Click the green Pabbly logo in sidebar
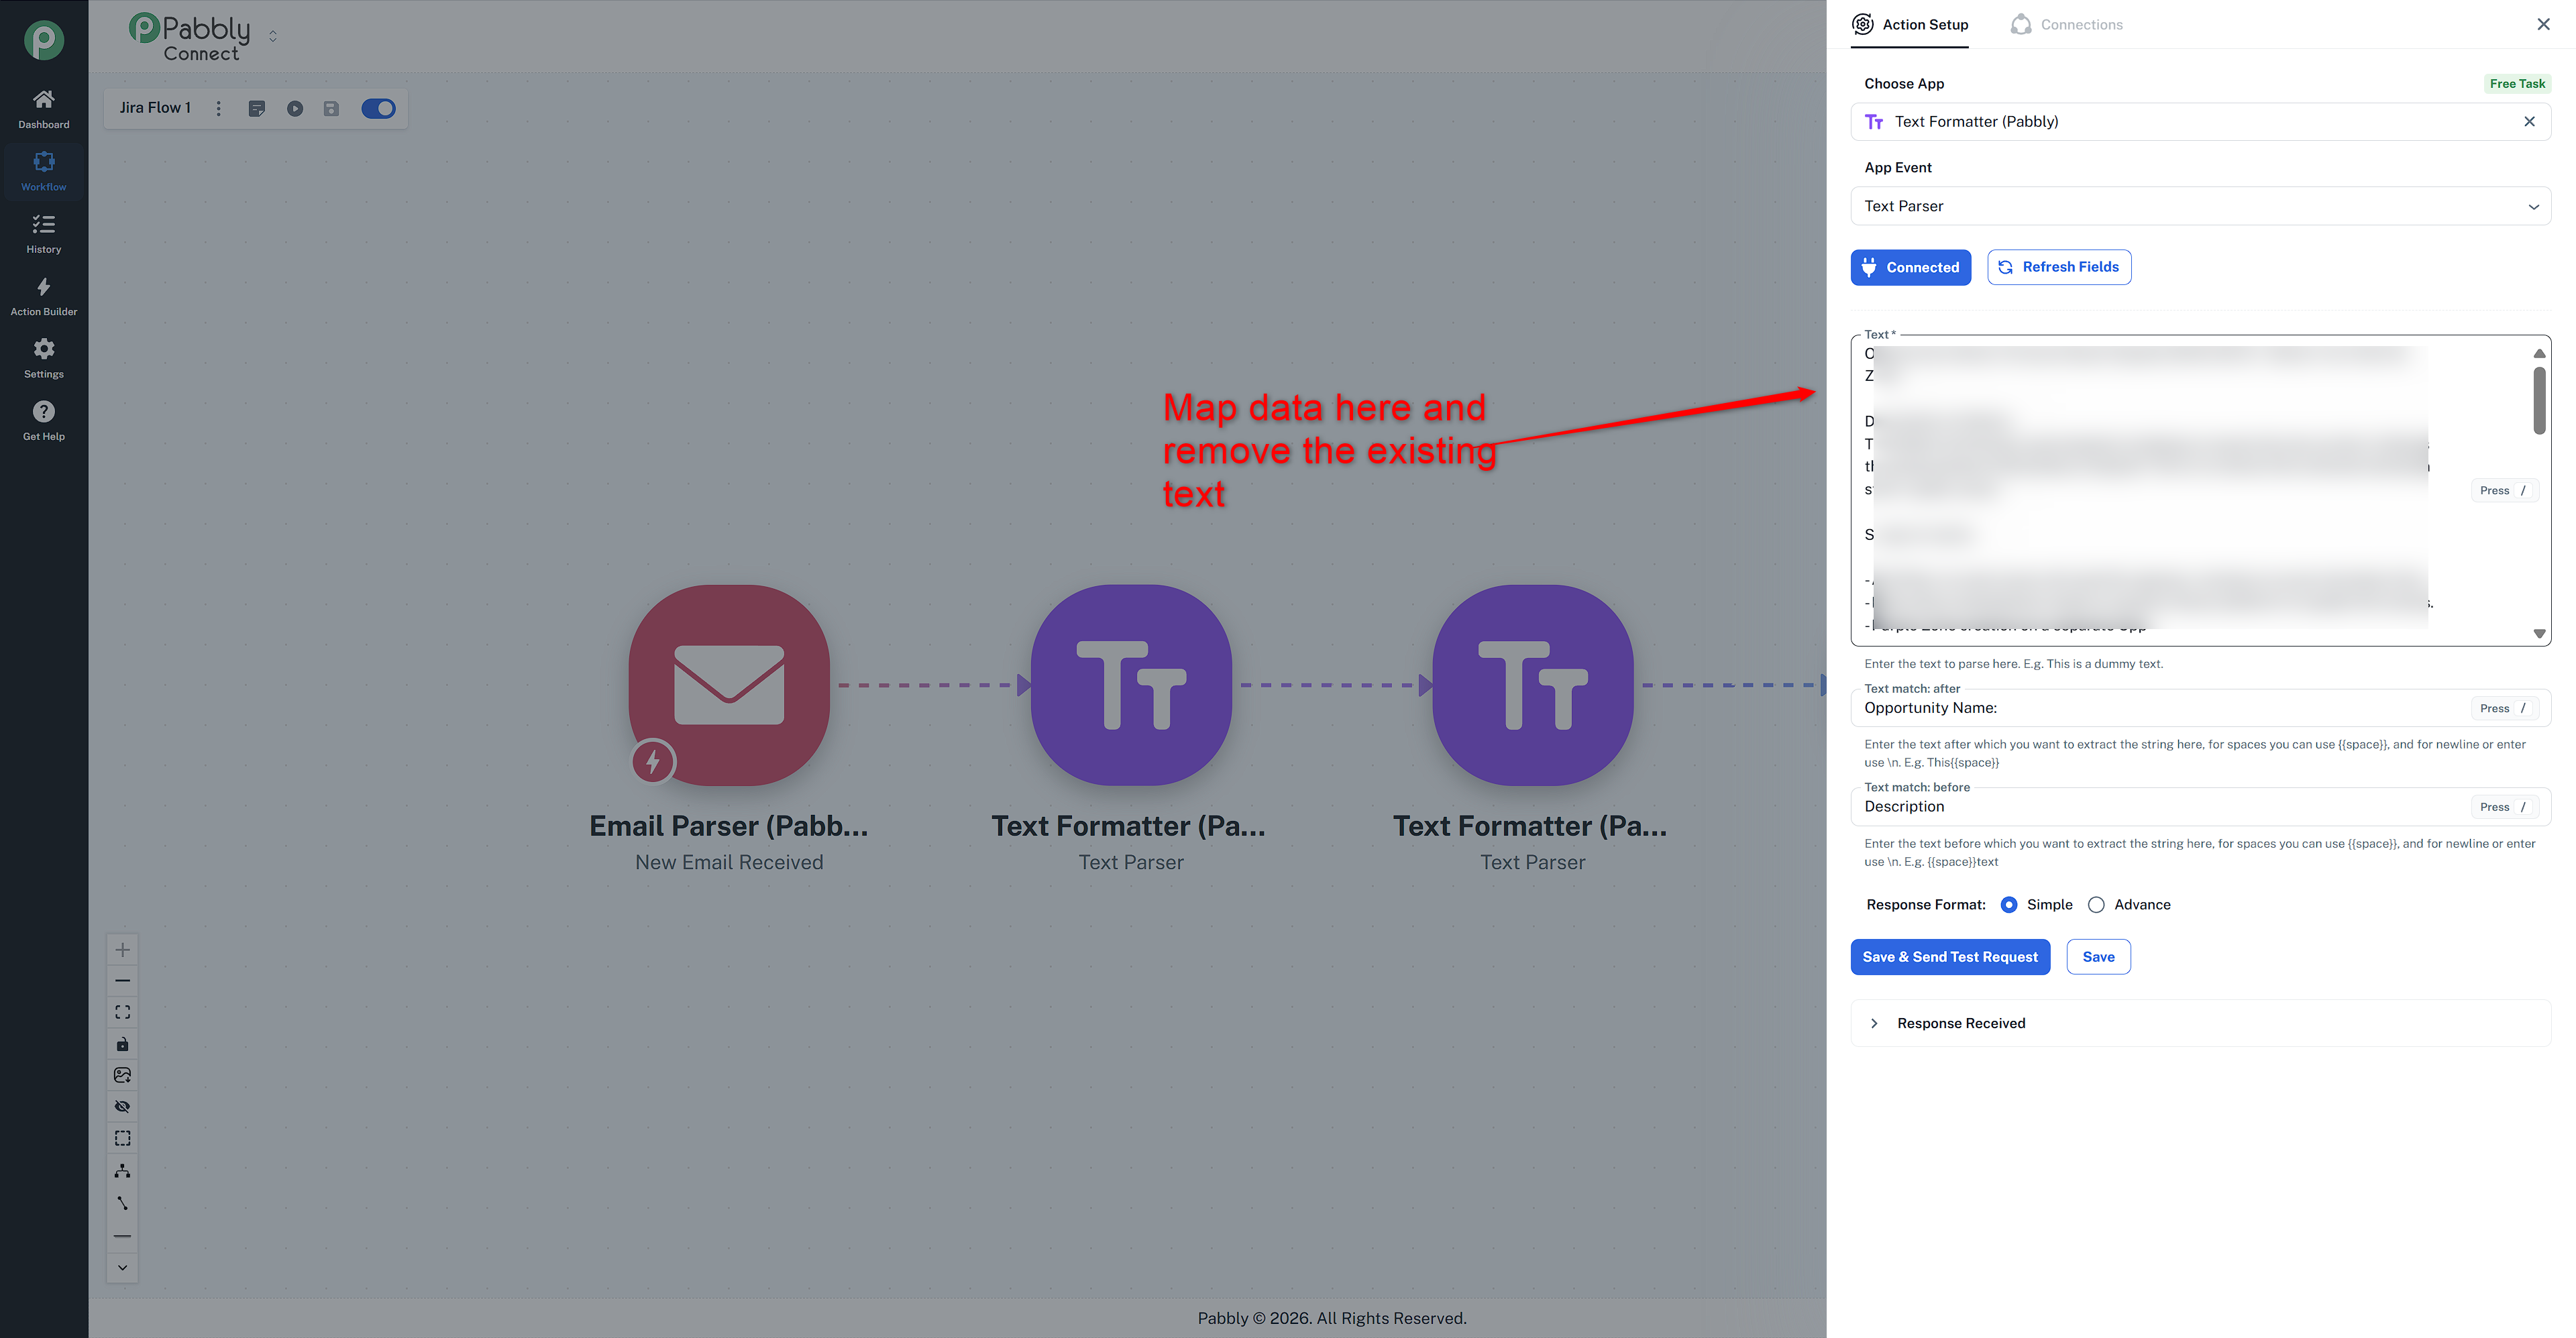Viewport: 2576px width, 1338px height. 44,40
